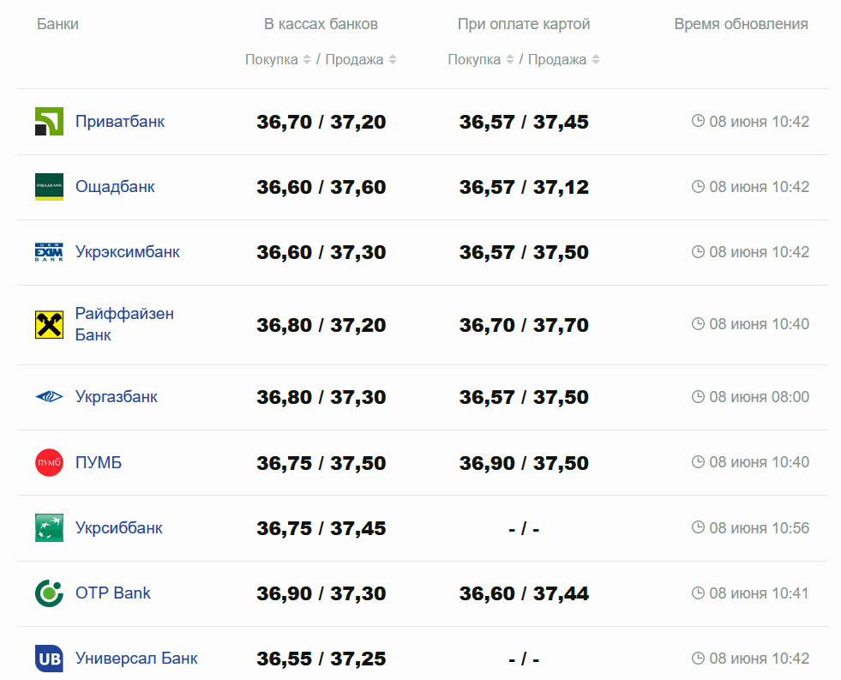
Task: Click the red ПУМБ logo
Action: point(49,463)
